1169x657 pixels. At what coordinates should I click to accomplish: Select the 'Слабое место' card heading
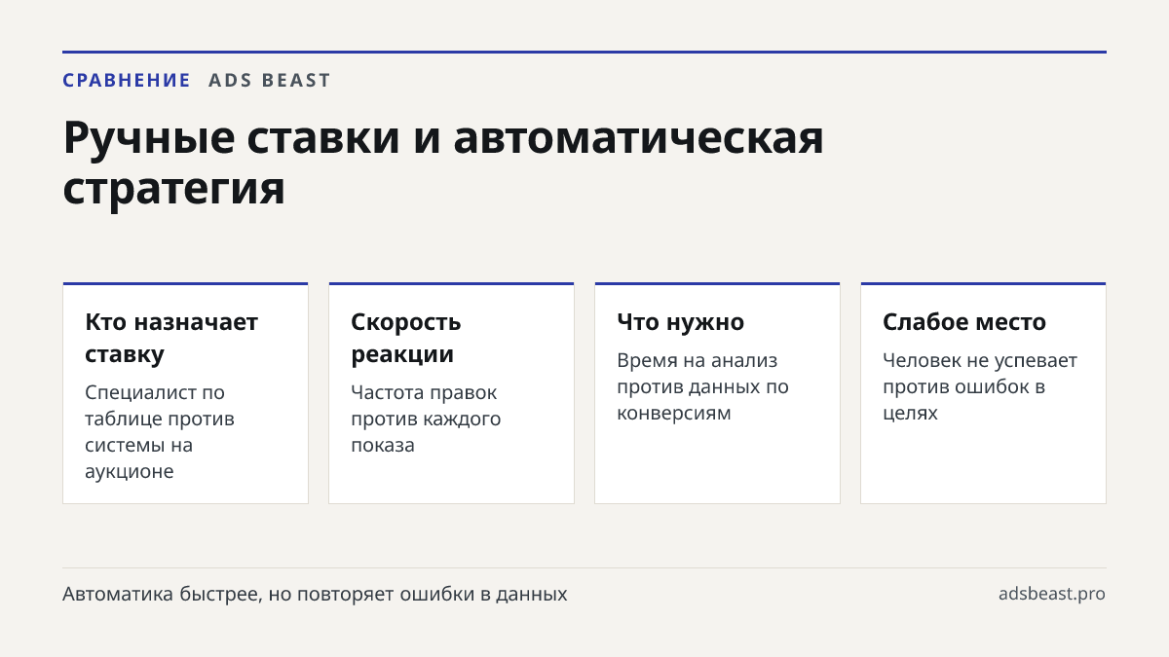click(964, 322)
